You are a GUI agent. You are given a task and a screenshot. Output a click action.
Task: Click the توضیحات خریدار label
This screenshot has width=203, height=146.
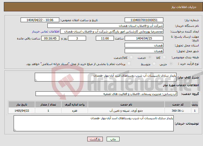click(x=187, y=124)
